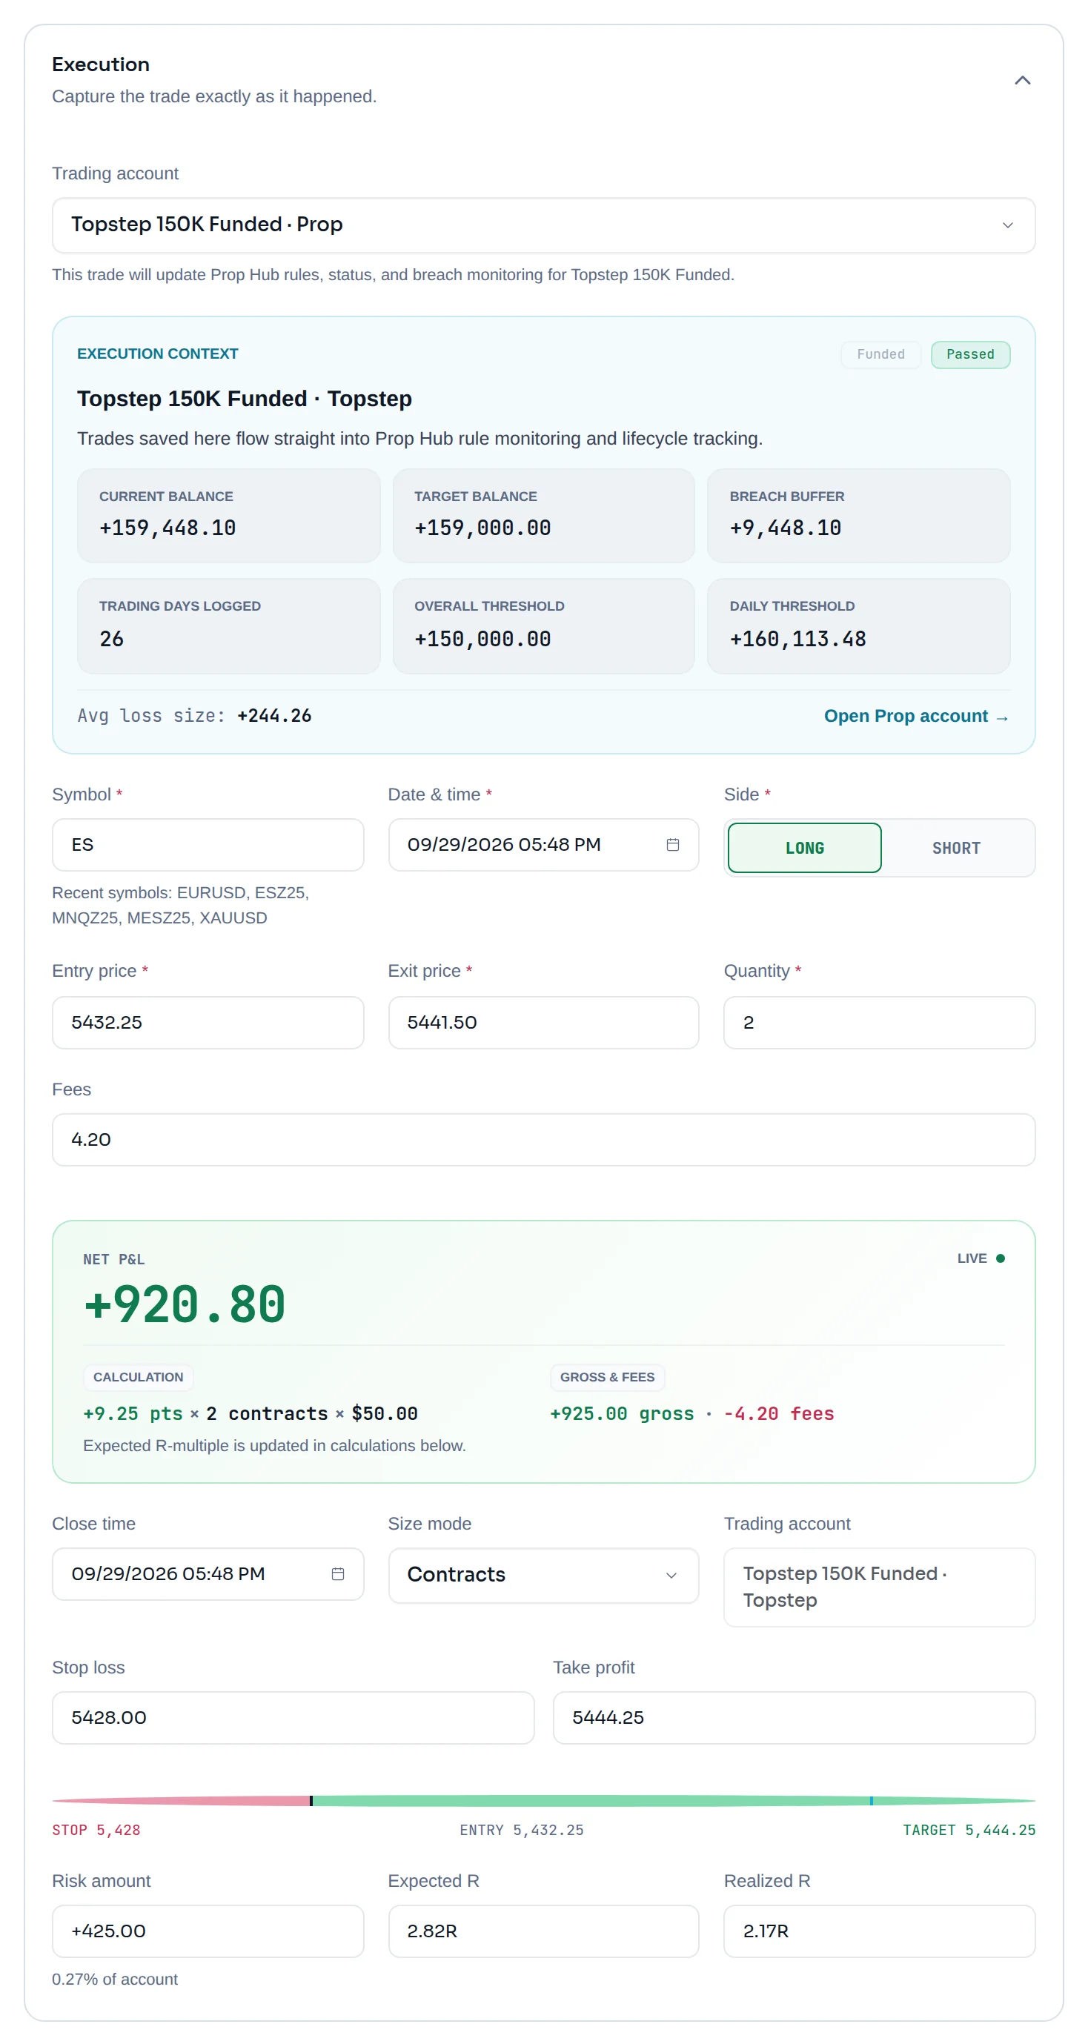Select the LONG side option

(x=804, y=847)
